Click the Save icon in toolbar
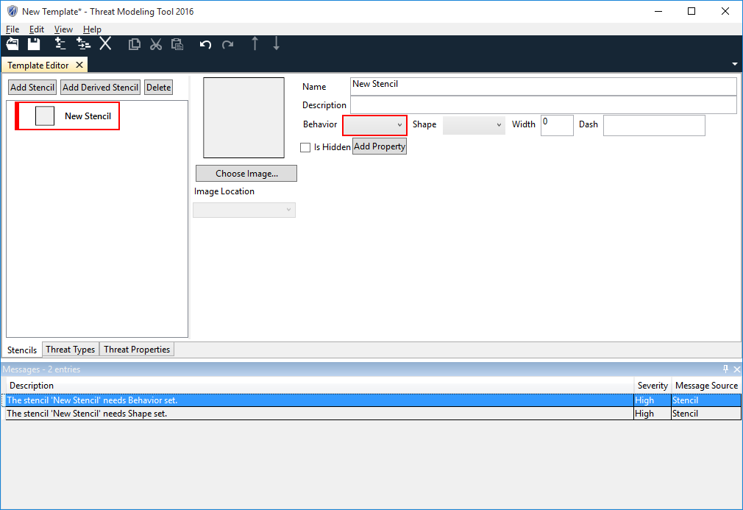743x510 pixels. tap(34, 44)
